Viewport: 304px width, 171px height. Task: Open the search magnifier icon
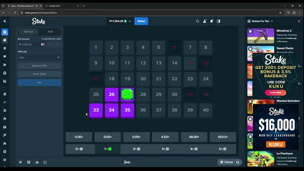point(197,21)
